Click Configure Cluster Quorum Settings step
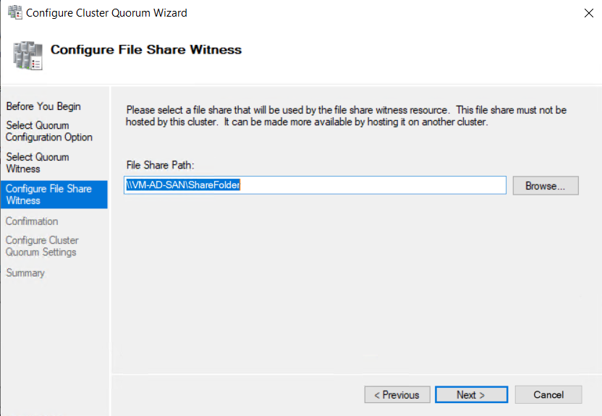This screenshot has height=416, width=602. click(x=42, y=246)
